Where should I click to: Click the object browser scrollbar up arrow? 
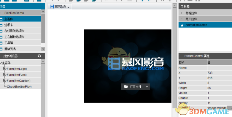tap(43, 61)
